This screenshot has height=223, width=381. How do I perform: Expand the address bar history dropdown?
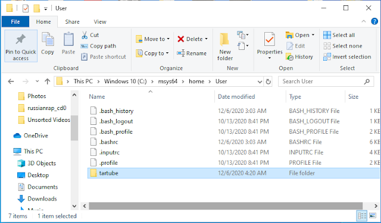coord(260,81)
